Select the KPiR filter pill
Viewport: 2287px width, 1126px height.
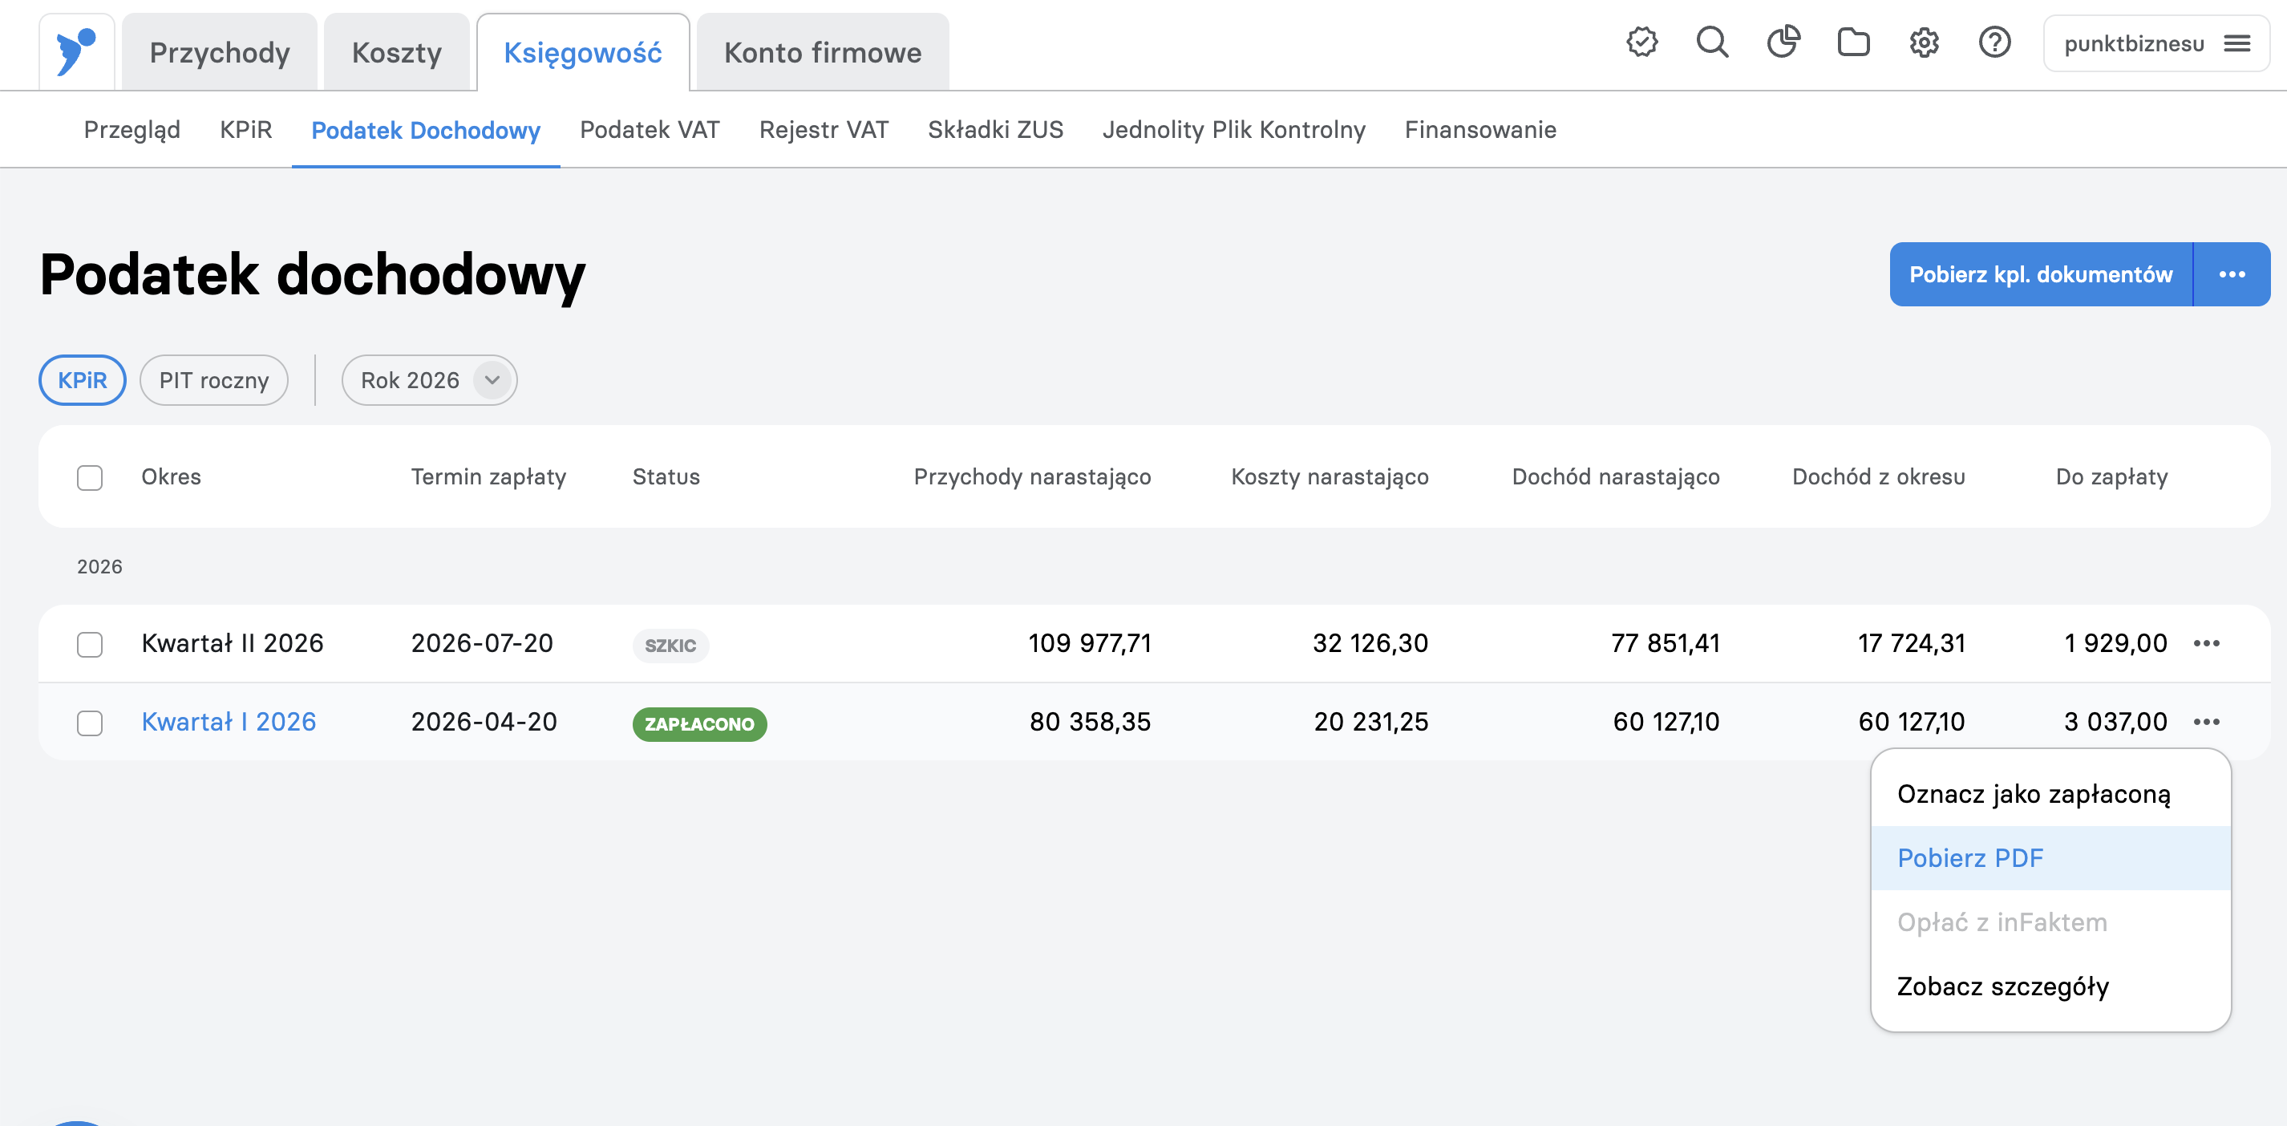pos(83,380)
